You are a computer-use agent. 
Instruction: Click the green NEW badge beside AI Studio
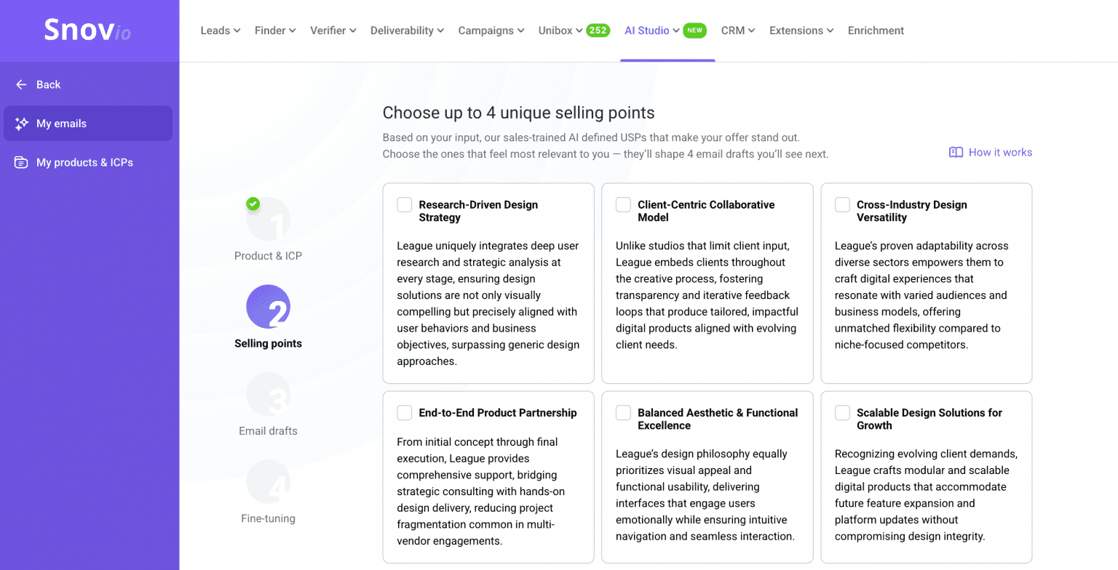pyautogui.click(x=695, y=31)
